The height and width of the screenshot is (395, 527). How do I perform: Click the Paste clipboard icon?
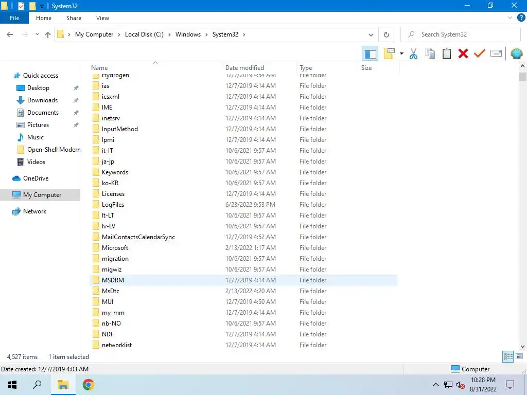[446, 53]
